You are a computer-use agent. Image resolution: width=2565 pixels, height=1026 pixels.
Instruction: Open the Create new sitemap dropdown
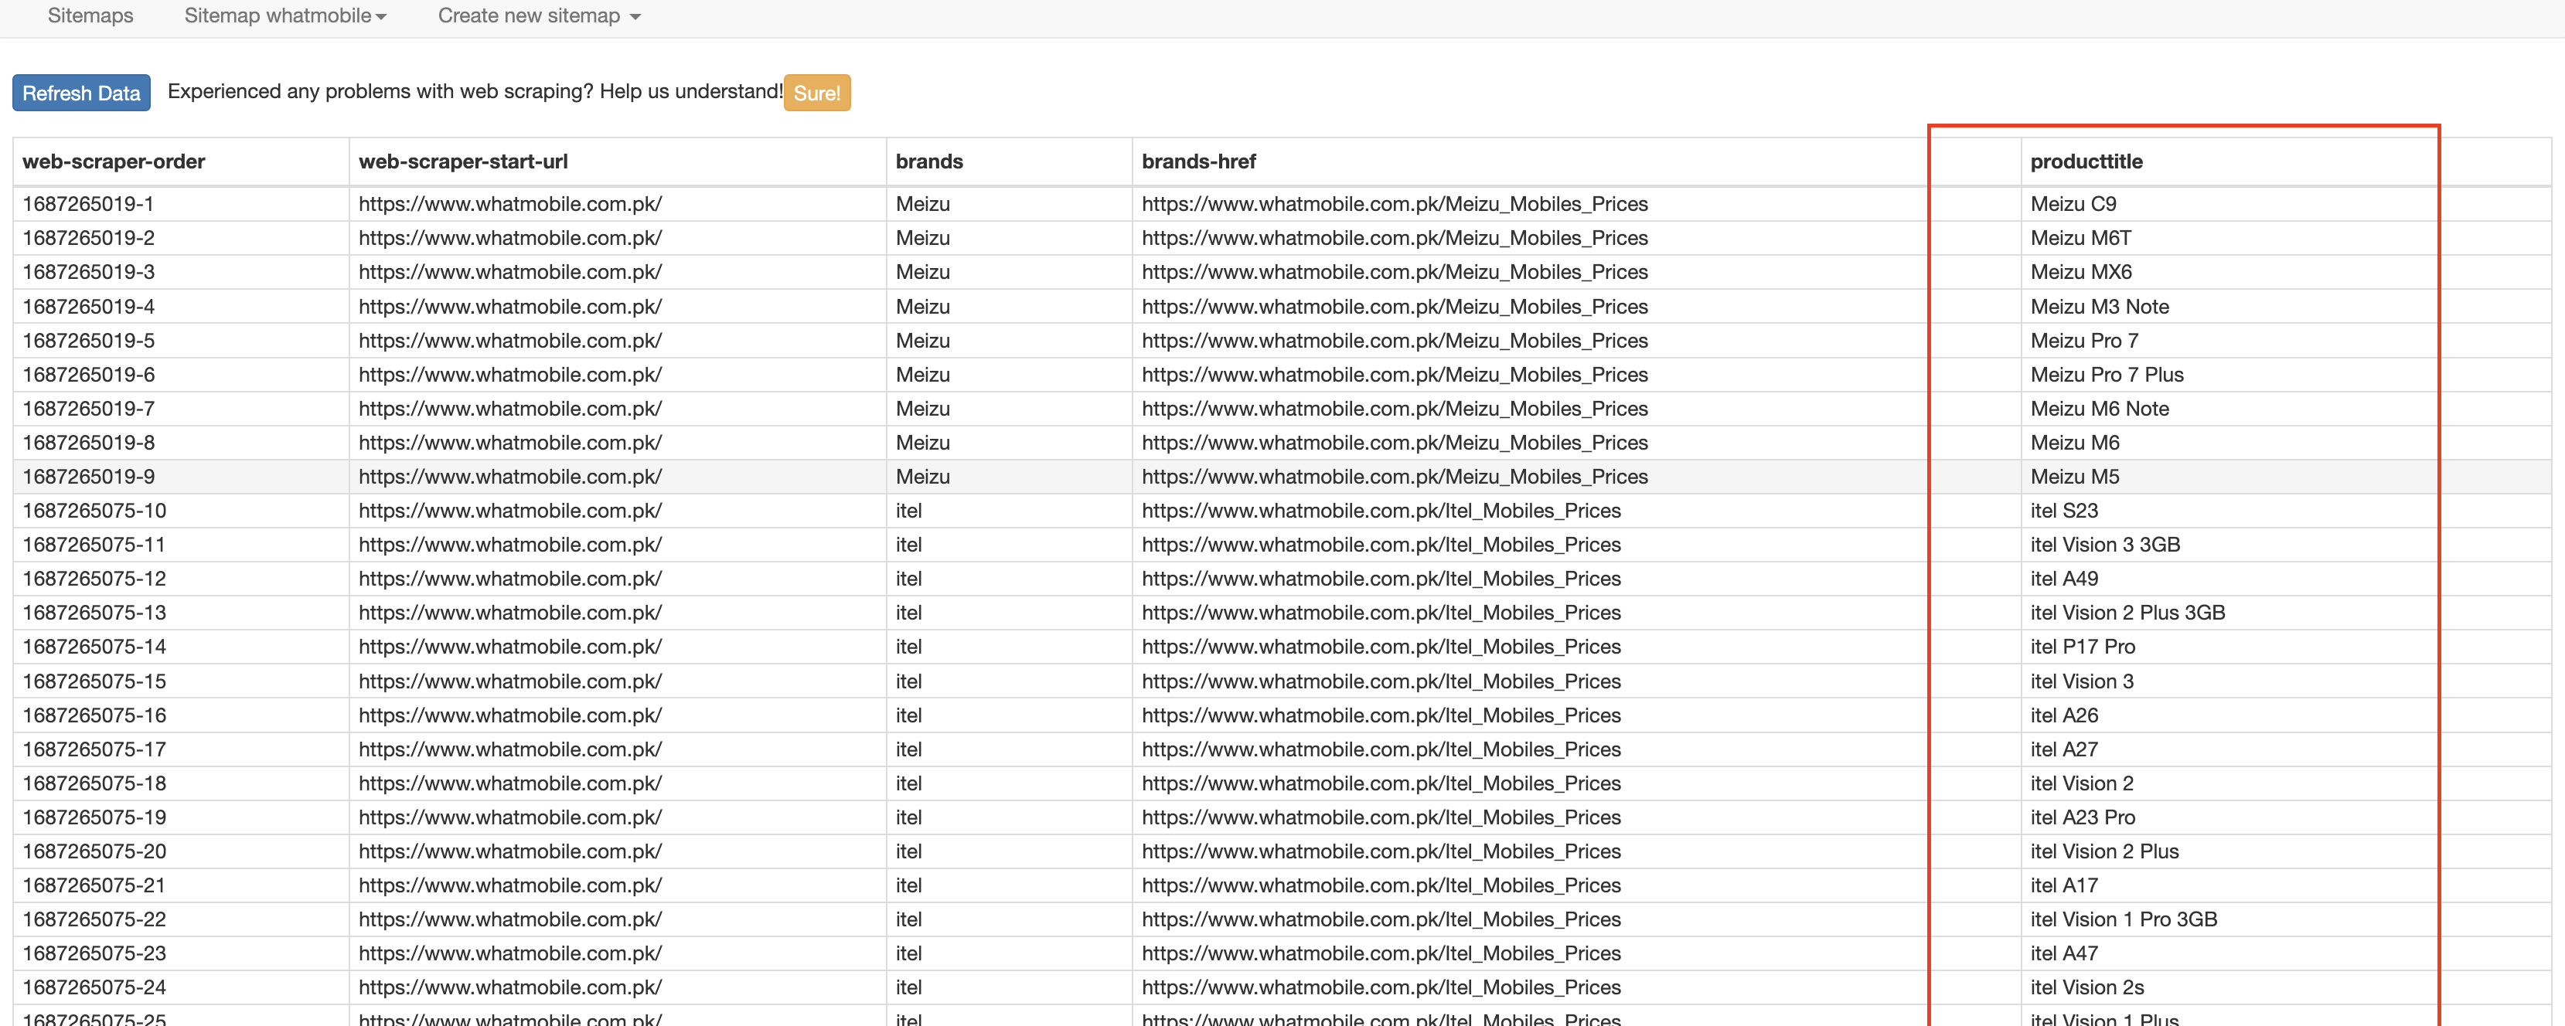click(539, 16)
